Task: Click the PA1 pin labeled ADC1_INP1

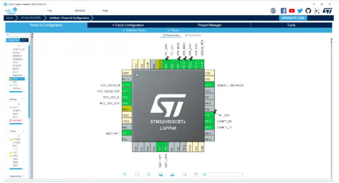Action: point(127,133)
